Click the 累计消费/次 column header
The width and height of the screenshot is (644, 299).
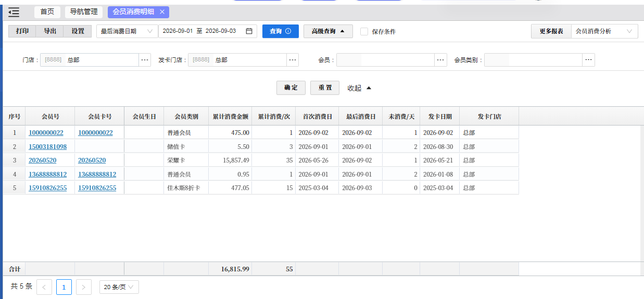coord(274,117)
